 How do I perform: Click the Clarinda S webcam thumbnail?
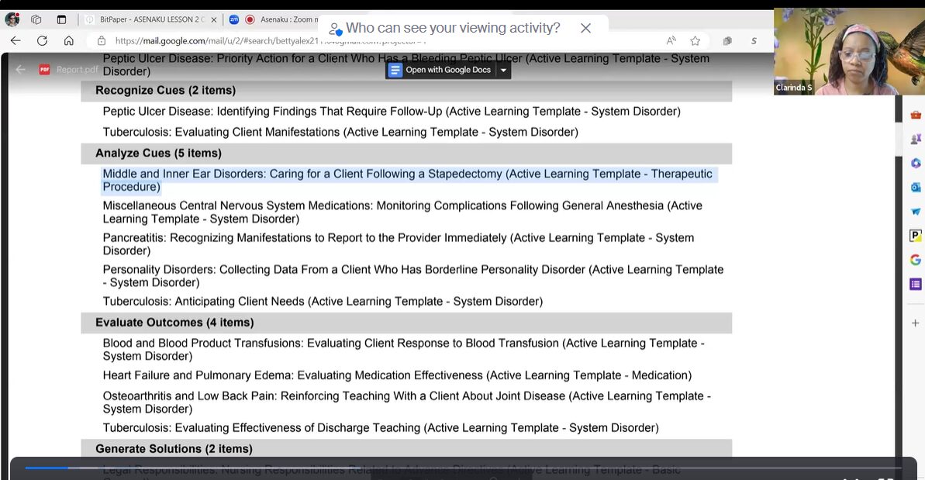point(849,51)
